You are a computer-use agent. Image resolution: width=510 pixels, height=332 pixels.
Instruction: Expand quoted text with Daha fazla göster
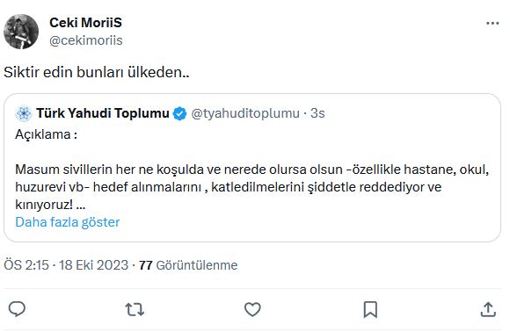[x=68, y=222]
